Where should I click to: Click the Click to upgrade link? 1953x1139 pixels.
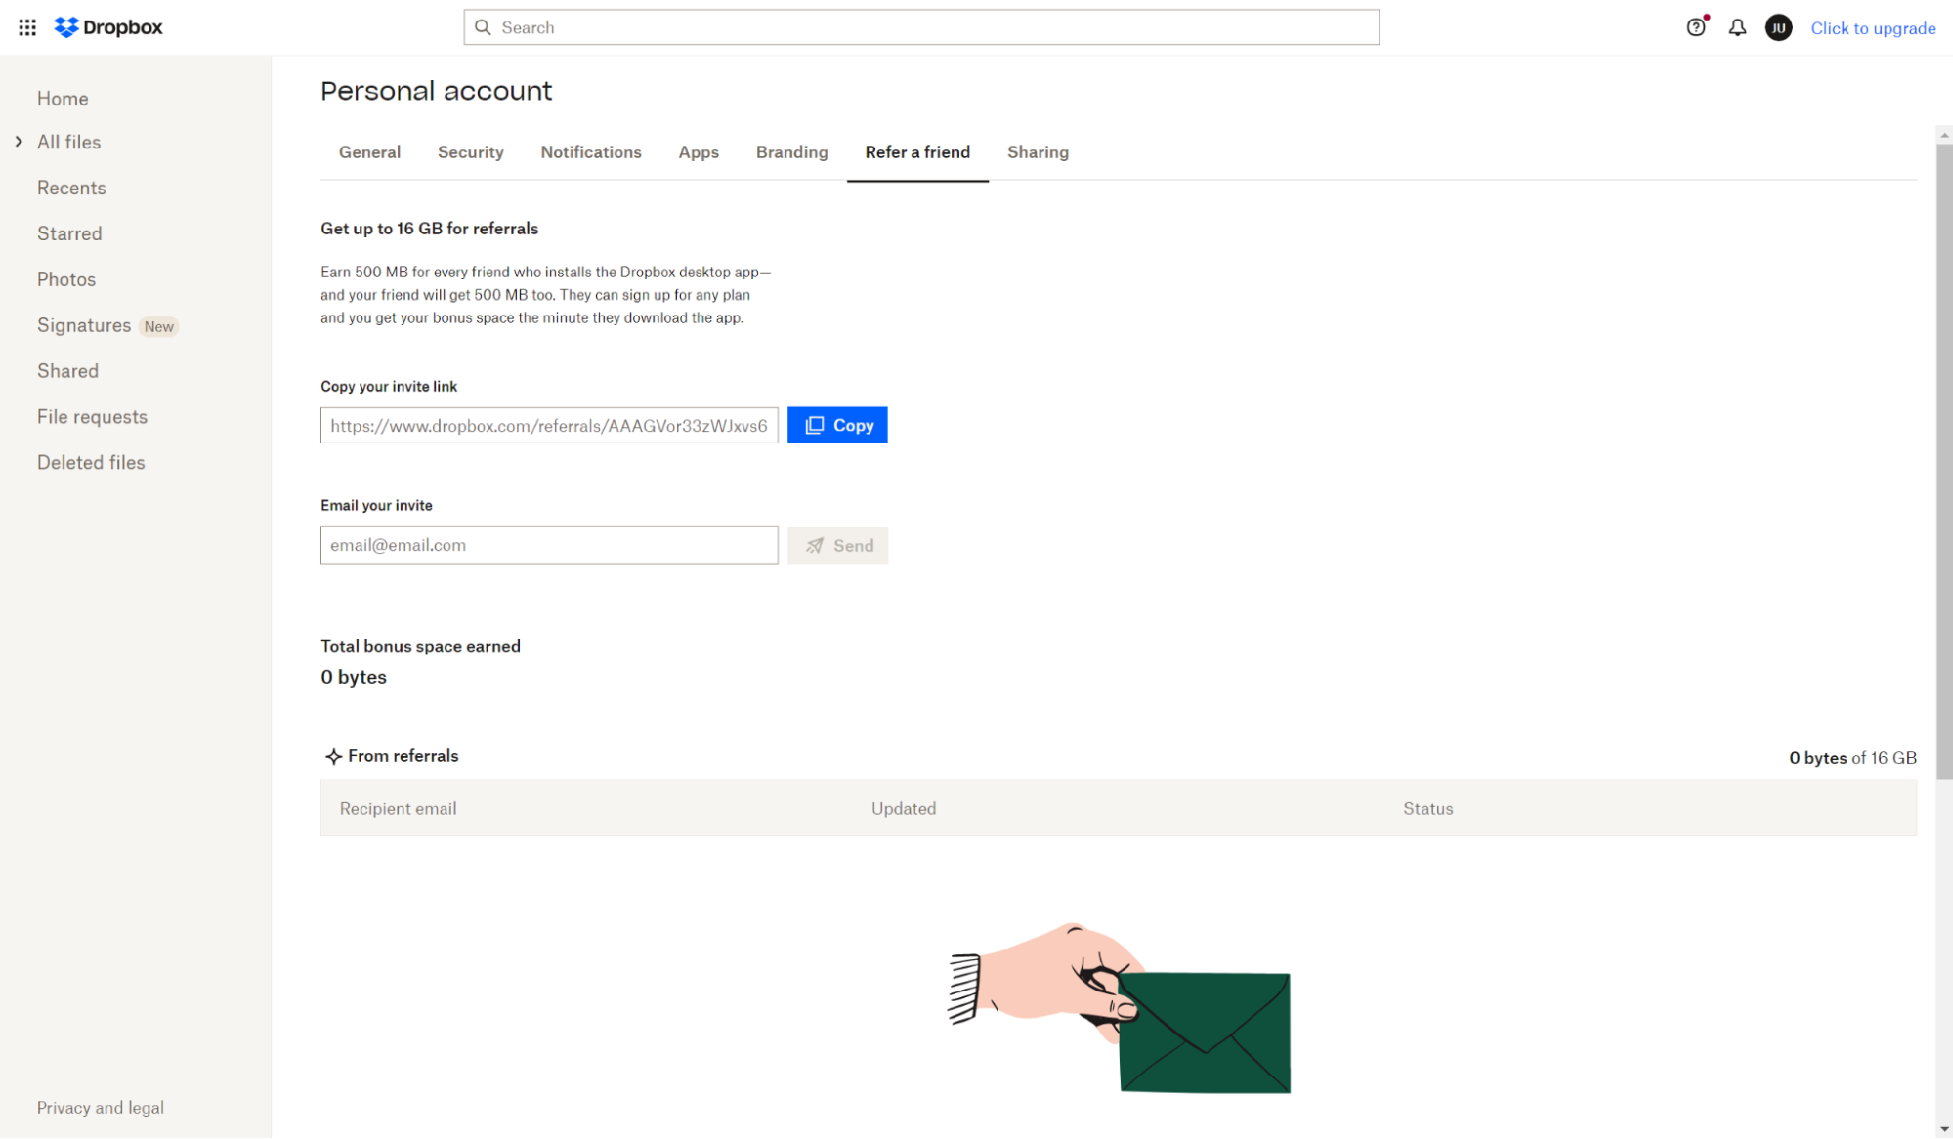(1873, 28)
